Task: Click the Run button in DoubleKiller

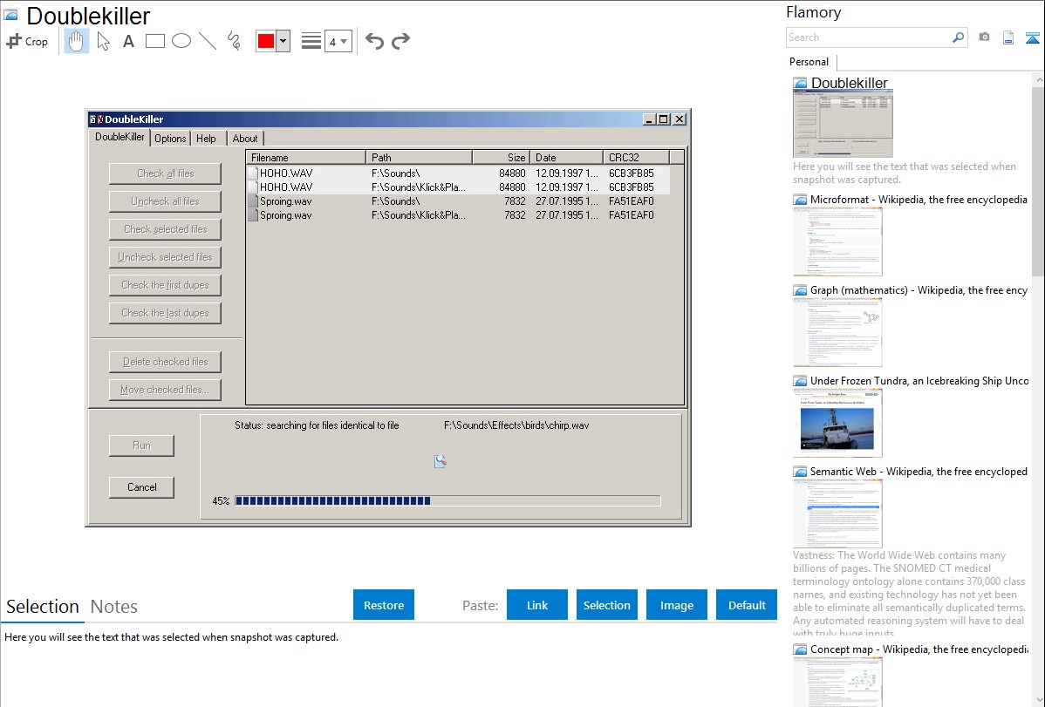Action: click(142, 445)
